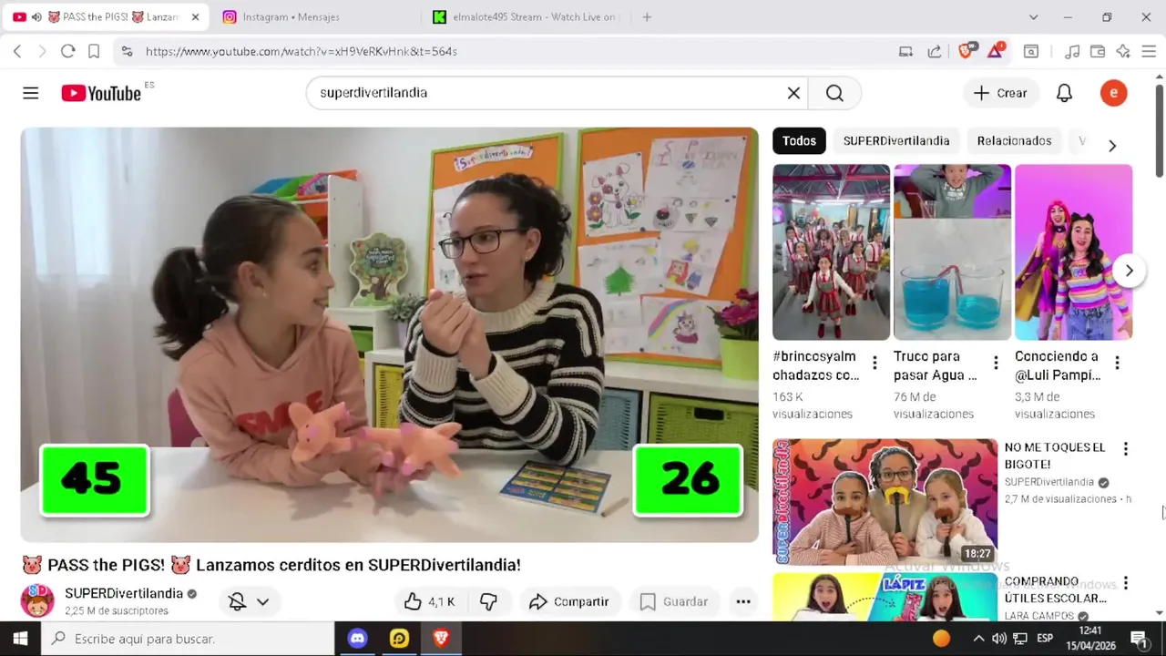
Task: Go to the YouTube home logo
Action: tap(101, 93)
